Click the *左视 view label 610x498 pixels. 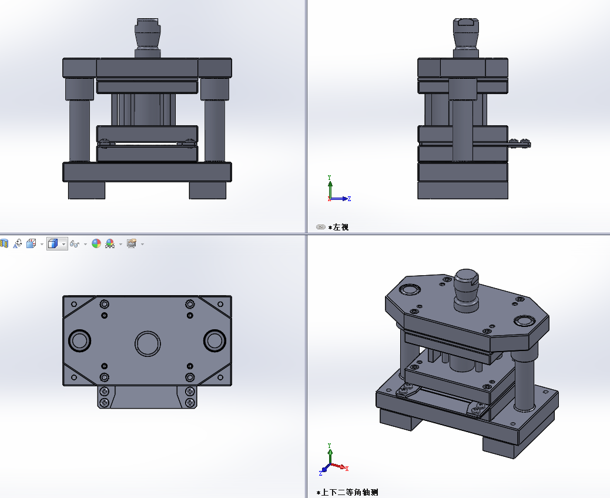pyautogui.click(x=338, y=228)
